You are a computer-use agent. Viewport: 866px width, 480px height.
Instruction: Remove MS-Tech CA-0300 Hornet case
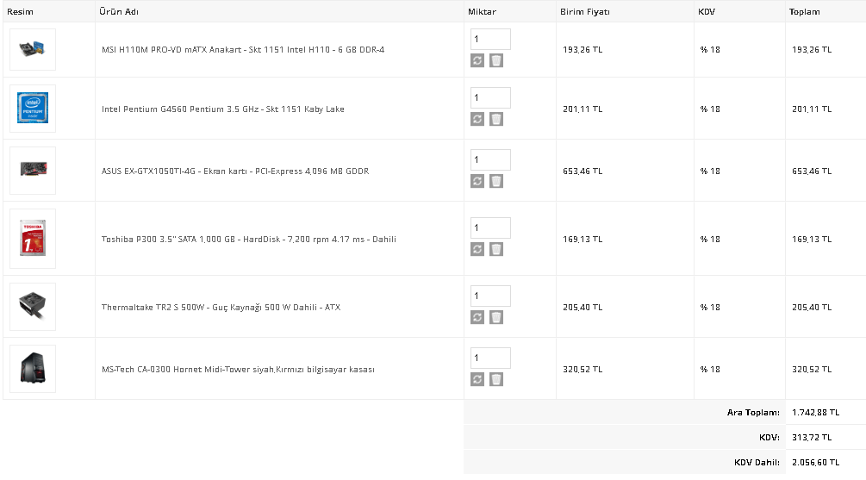pos(496,379)
